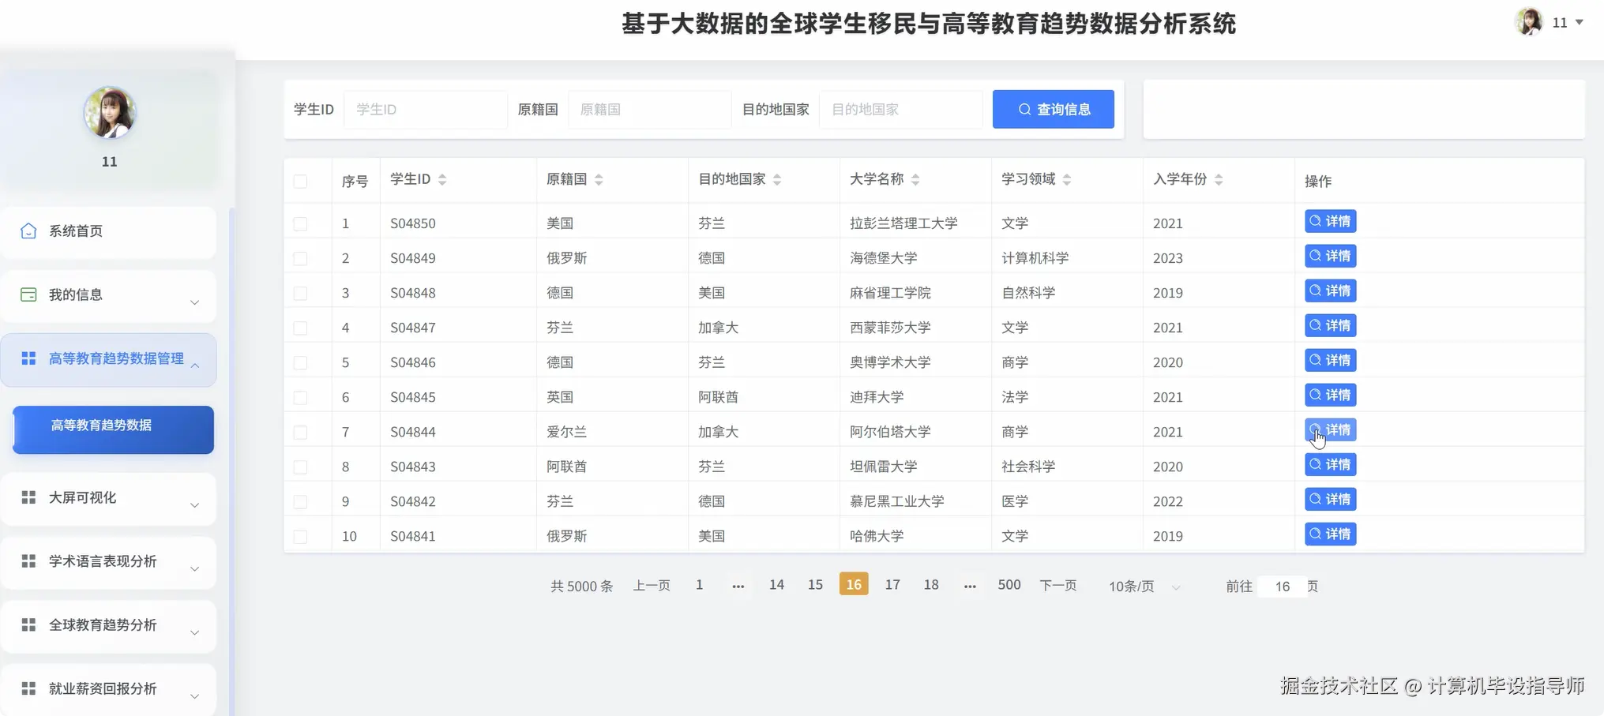The height and width of the screenshot is (716, 1604).
Task: Go to page 500 via pagination link
Action: click(x=1009, y=584)
